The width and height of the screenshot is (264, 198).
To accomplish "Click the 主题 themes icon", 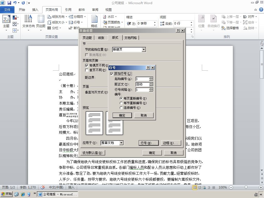I will (x=6, y=19).
